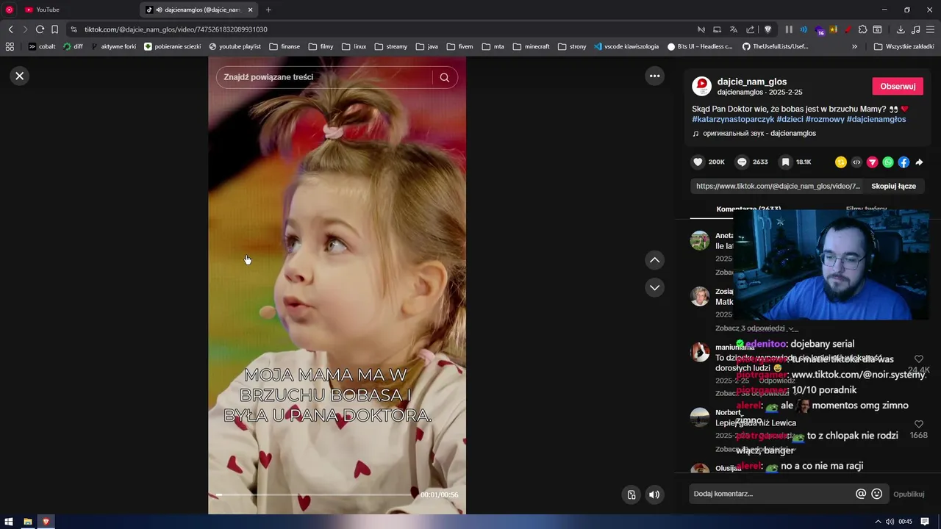The width and height of the screenshot is (941, 529).
Task: Focus the Dodaj komentarz input field
Action: (x=770, y=494)
